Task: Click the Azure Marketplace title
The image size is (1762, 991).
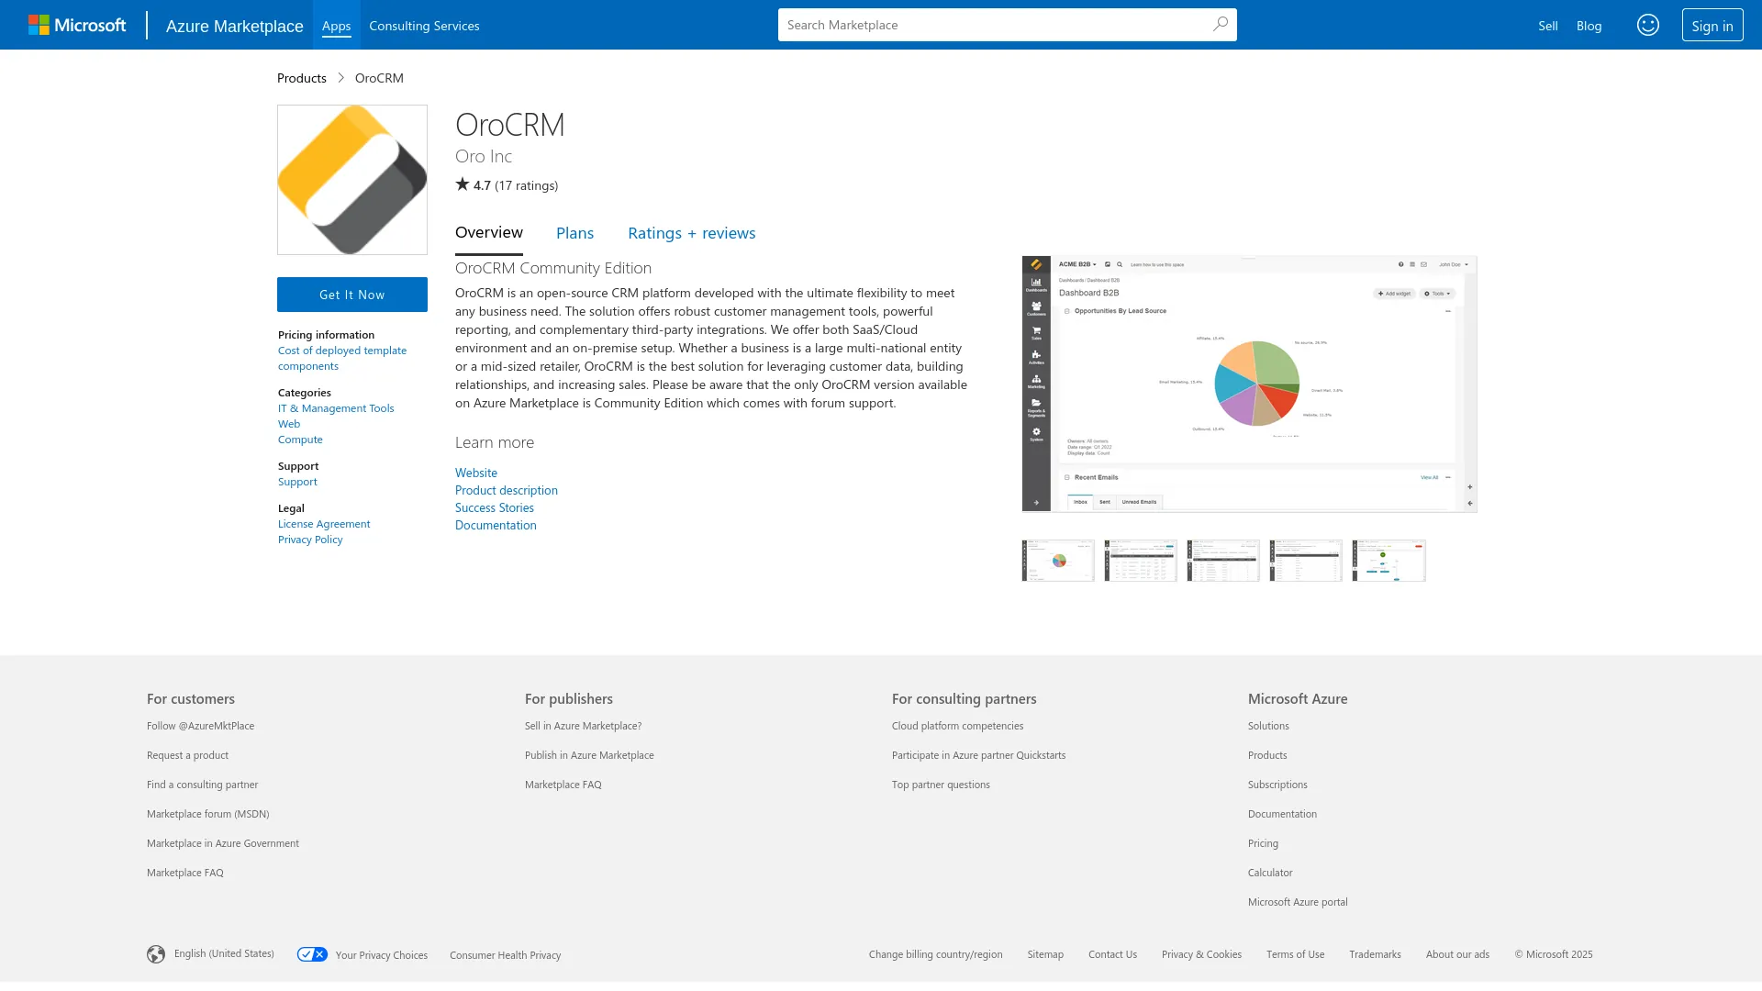Action: [x=234, y=26]
